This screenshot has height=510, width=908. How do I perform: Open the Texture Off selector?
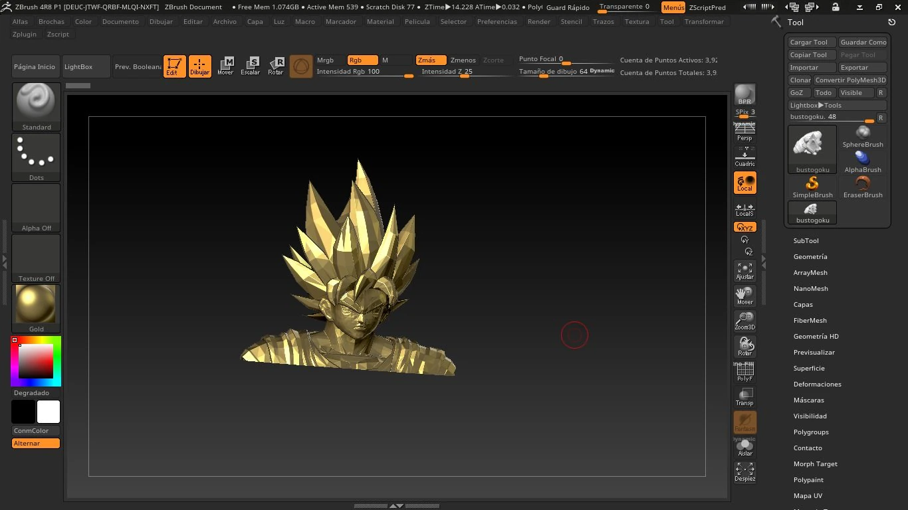37,258
